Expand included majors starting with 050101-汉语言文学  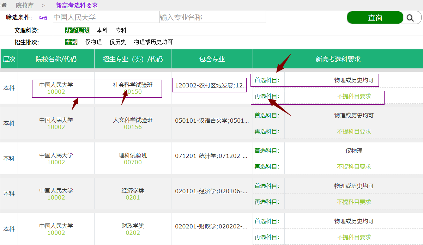tap(212, 121)
